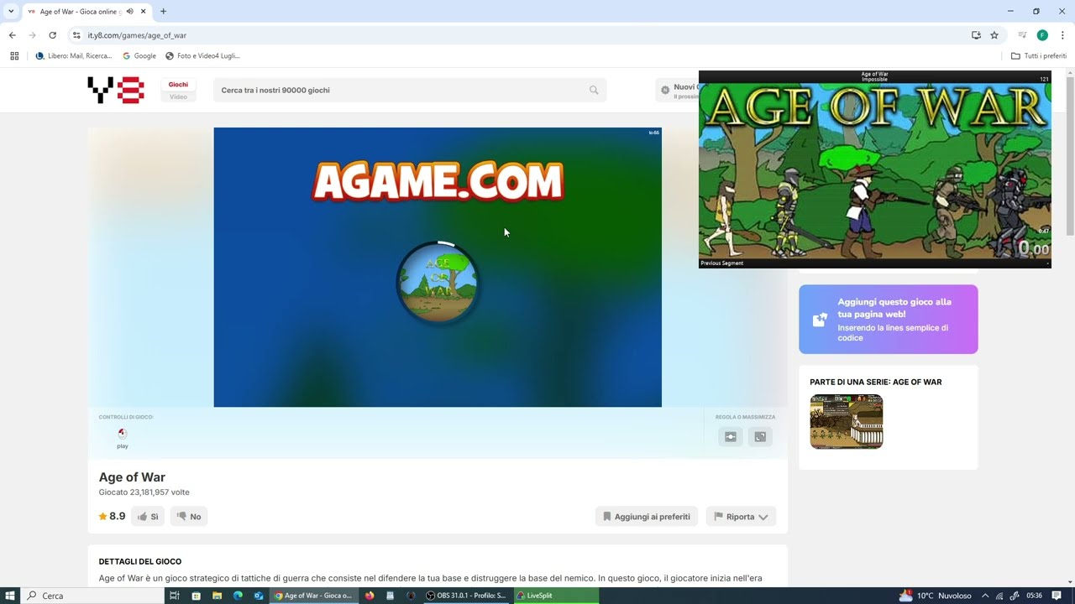Open the 'Foto e Video4 Lugli' bookmark
Viewport: 1075px width, 604px height.
coord(202,55)
